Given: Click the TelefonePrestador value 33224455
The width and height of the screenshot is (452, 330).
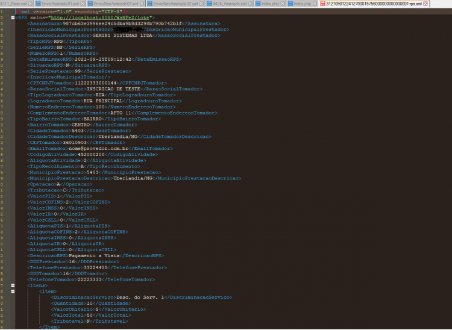Looking at the screenshot, I should pyautogui.click(x=95, y=267).
